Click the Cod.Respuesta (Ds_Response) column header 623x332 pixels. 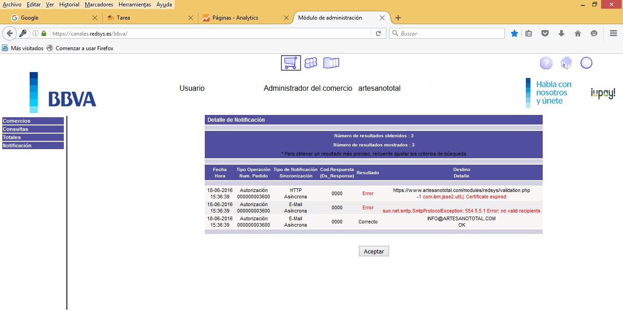(x=337, y=172)
